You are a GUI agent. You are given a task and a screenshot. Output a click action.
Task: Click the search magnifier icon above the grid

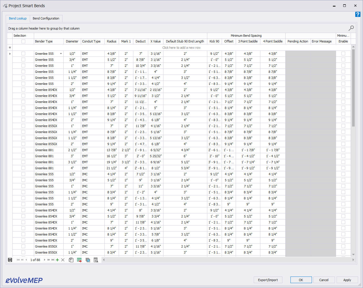coord(351,28)
